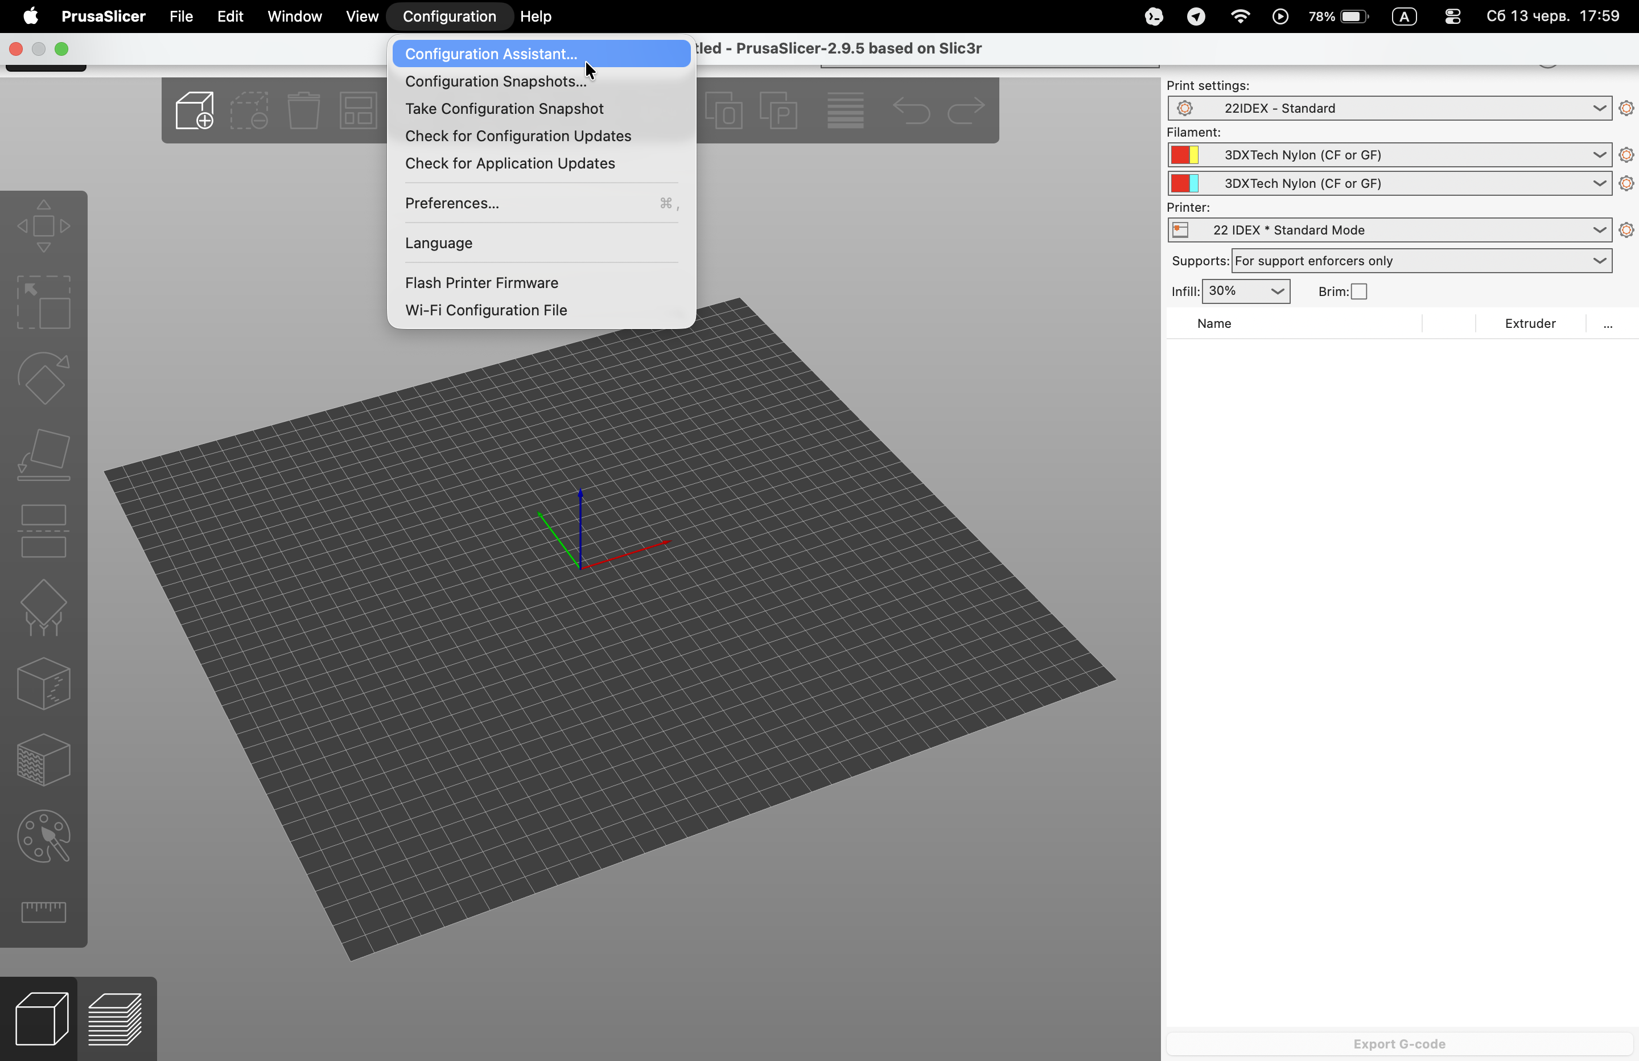Open Print settings 22IDEX - Standard dropdown
1639x1061 pixels.
click(1390, 108)
